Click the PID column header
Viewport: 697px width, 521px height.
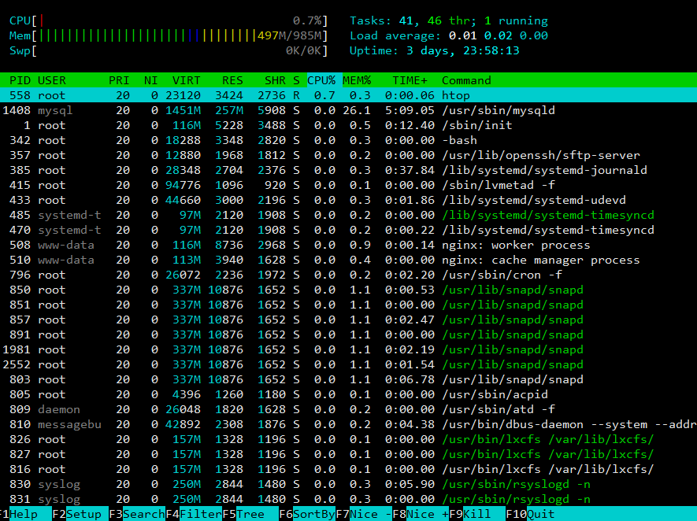(x=20, y=80)
